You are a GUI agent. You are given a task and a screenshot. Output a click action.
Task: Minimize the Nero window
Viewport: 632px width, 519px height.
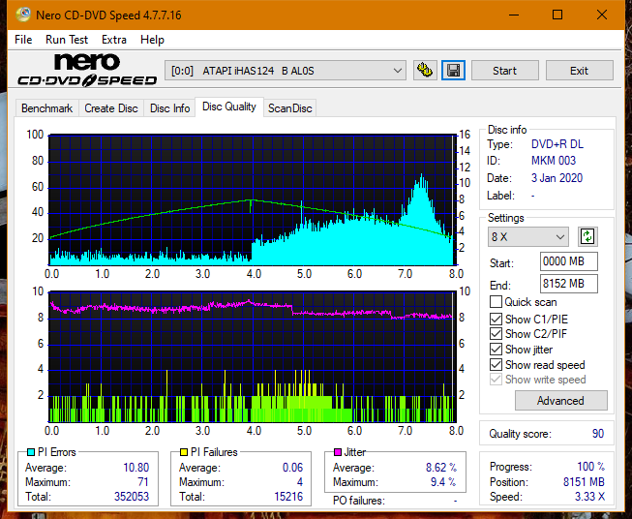(x=514, y=15)
